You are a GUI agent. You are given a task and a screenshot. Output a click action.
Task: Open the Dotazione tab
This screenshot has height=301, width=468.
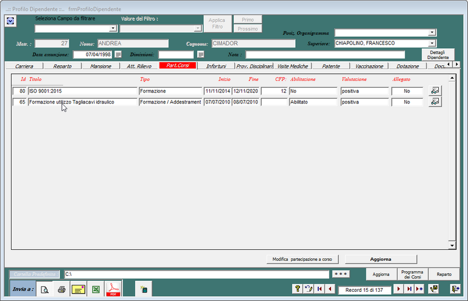click(408, 66)
